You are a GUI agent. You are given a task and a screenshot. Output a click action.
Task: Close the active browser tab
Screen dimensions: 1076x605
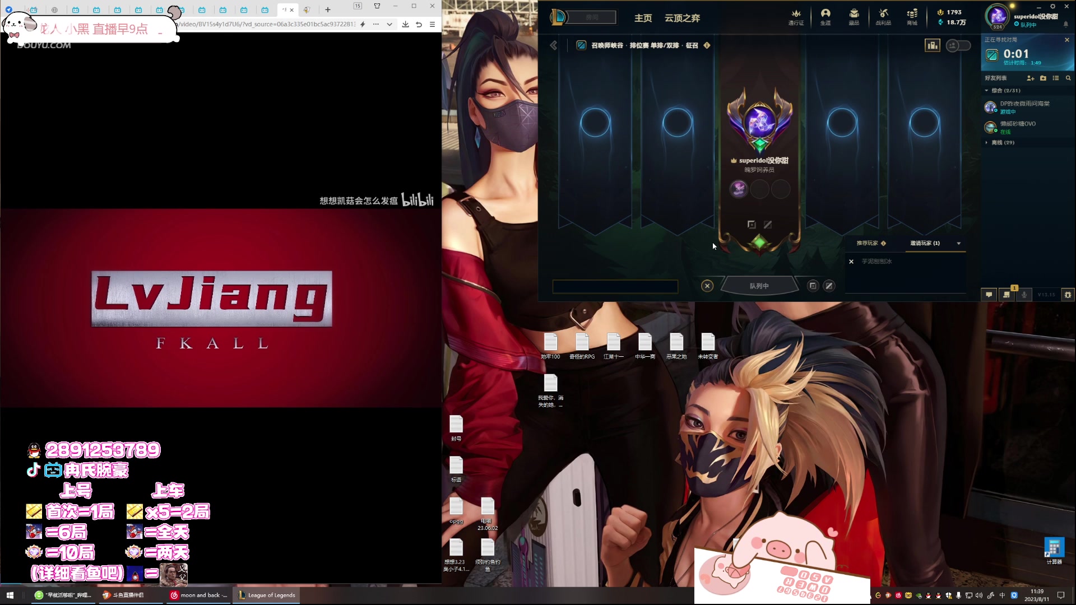291,10
